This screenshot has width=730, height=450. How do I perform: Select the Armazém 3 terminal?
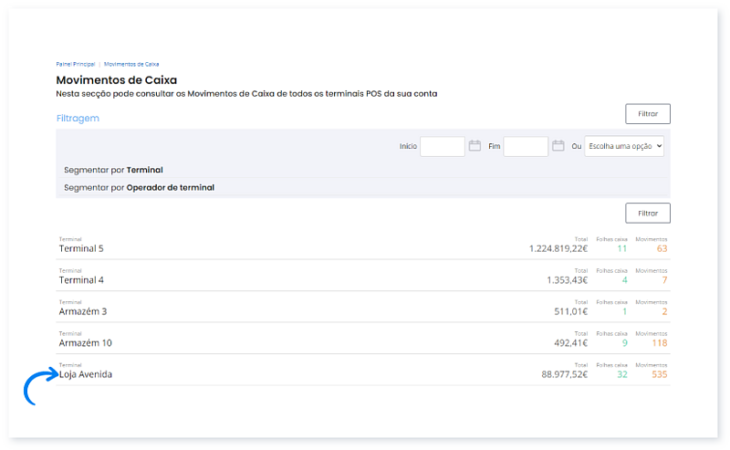82,311
